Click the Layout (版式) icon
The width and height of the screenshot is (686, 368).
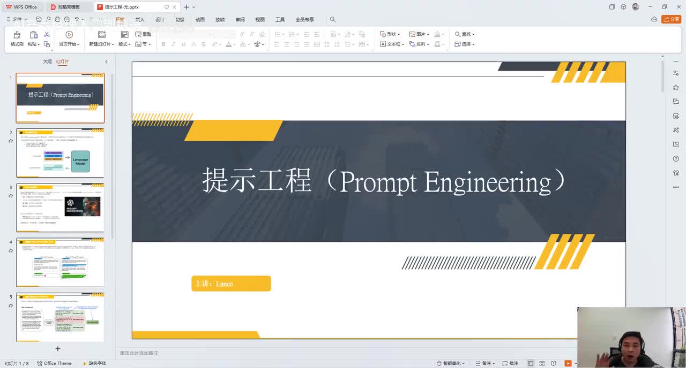pyautogui.click(x=124, y=35)
